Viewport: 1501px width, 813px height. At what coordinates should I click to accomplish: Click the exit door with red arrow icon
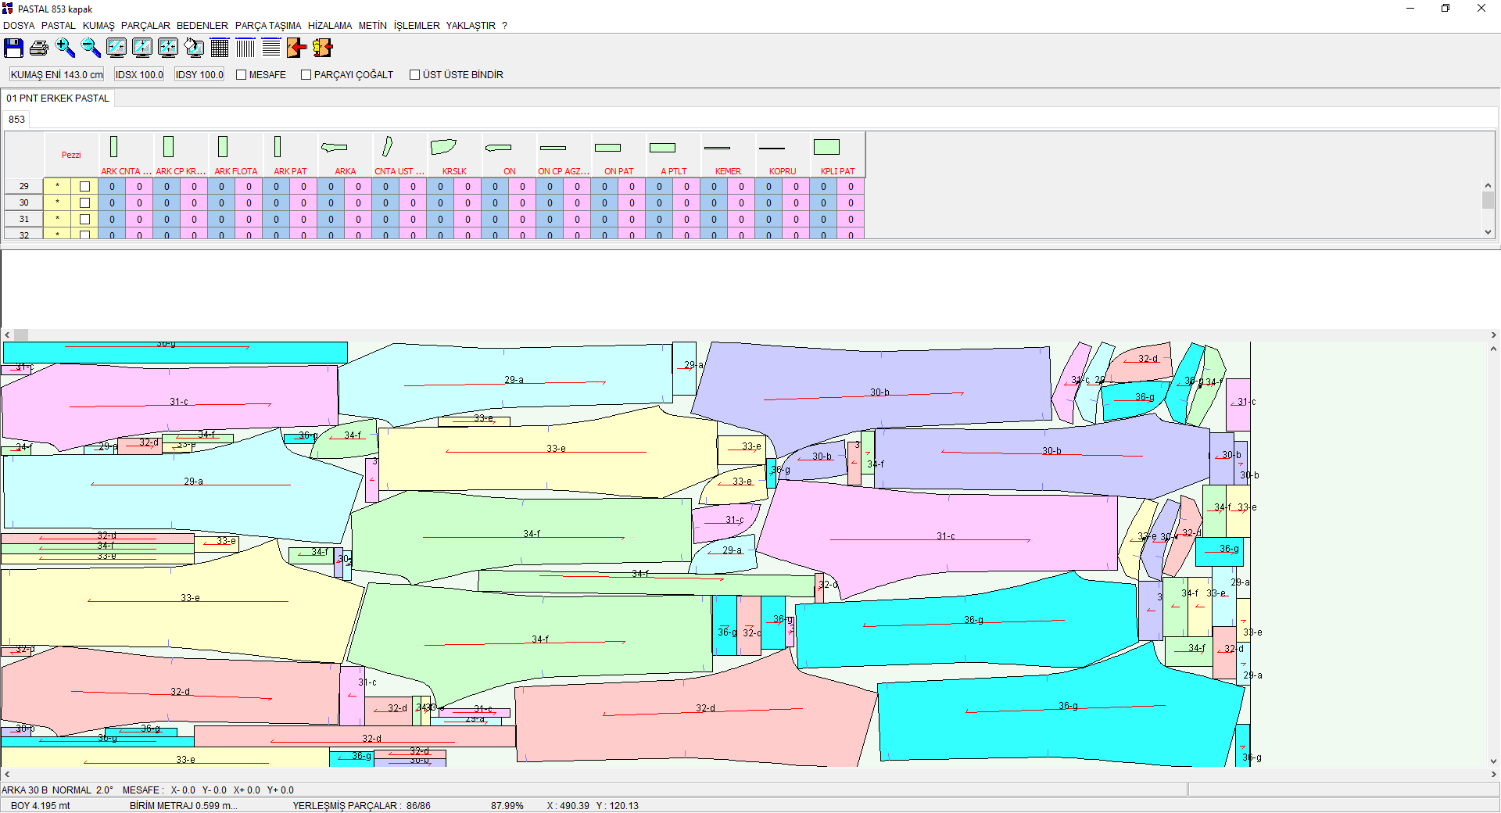[x=296, y=48]
